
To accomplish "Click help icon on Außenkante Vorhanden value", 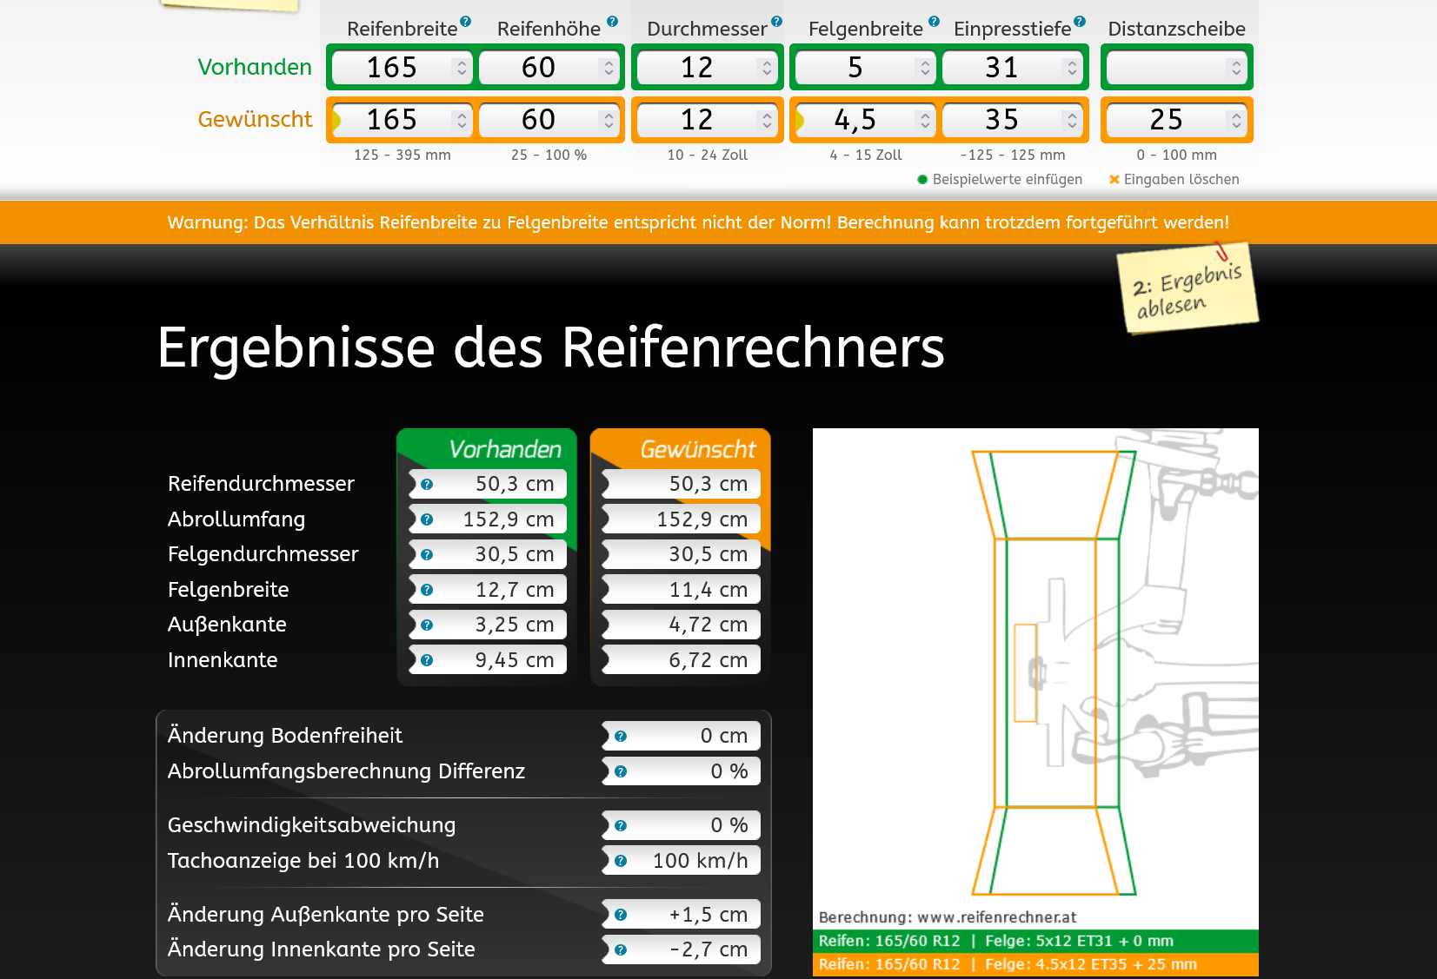I will click(427, 625).
